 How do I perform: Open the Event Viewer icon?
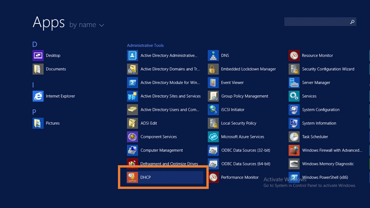tap(213, 83)
